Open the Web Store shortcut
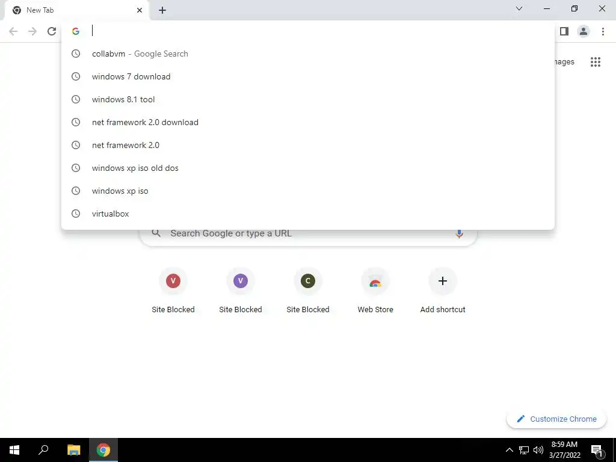 click(375, 290)
